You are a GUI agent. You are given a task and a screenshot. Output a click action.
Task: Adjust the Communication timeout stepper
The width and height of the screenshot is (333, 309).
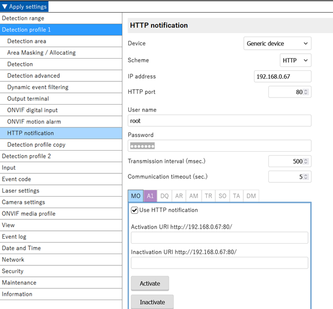(306, 177)
